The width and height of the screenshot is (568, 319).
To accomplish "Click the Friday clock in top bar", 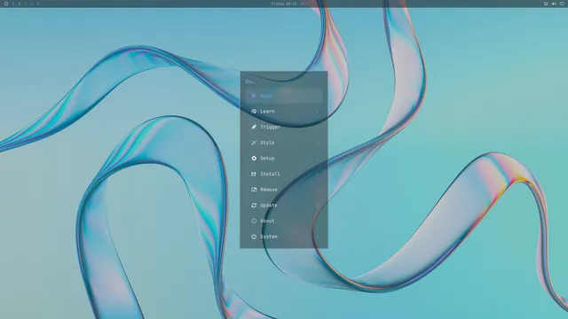I will point(284,4).
